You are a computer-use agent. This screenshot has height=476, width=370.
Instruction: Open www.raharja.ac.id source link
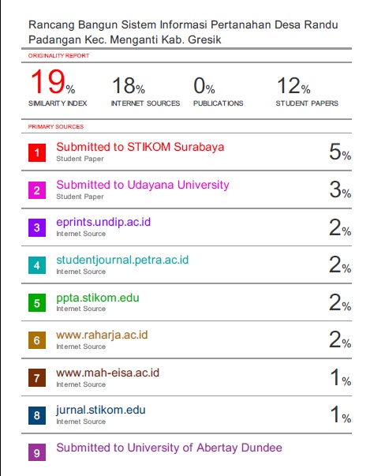102,335
